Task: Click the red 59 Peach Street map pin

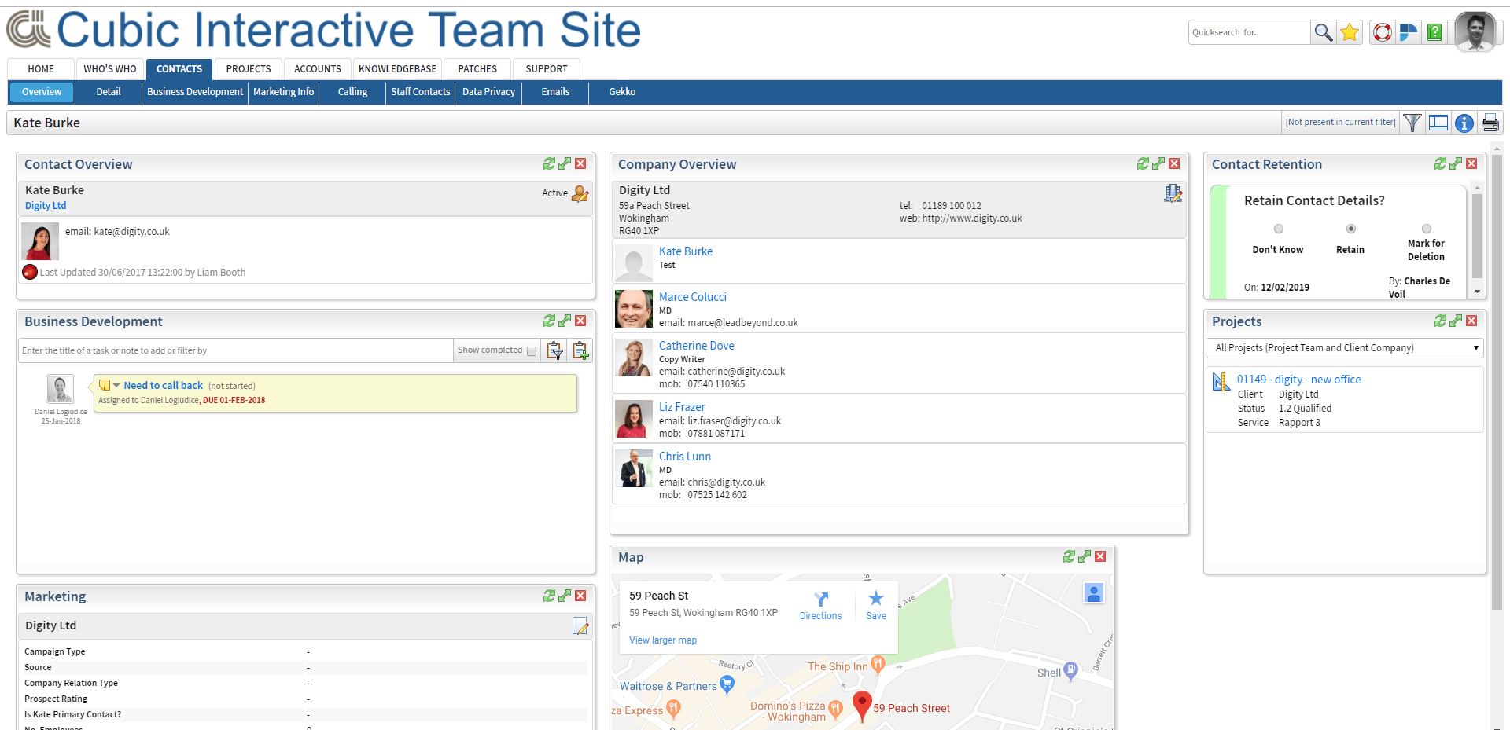Action: (x=862, y=706)
